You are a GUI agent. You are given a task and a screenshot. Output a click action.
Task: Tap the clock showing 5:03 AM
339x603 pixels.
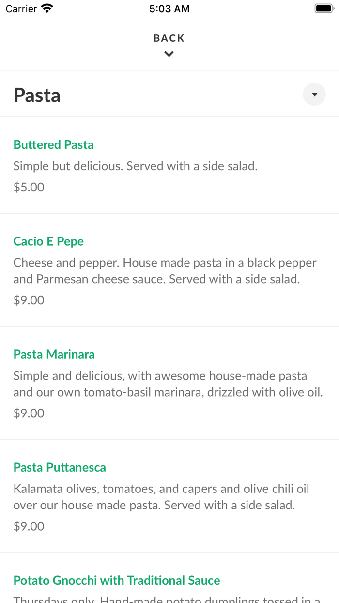(x=169, y=8)
